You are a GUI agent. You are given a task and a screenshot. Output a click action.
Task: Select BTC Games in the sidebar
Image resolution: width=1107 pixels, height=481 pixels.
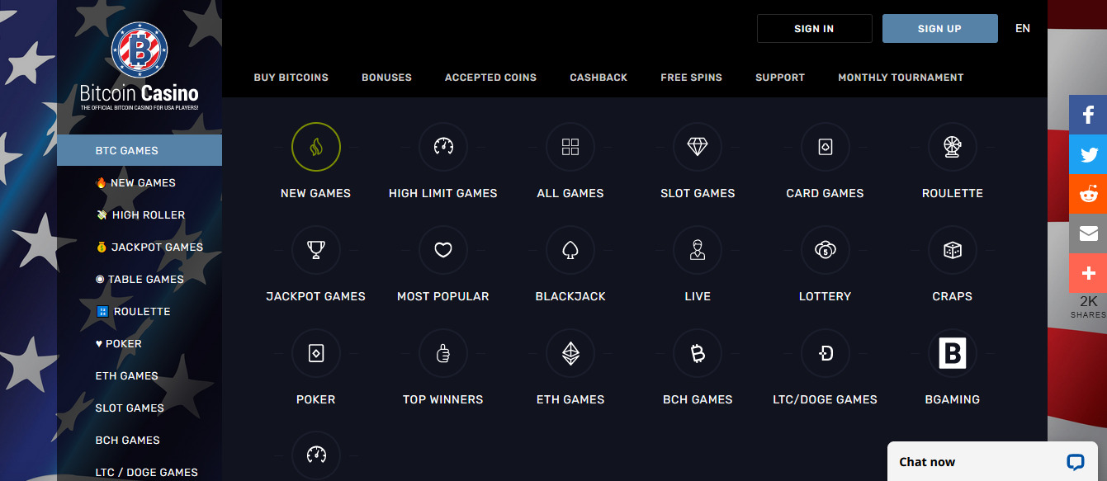click(140, 150)
